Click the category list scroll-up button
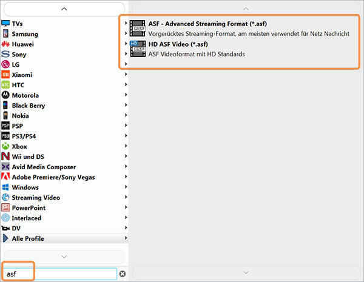 [64, 9]
